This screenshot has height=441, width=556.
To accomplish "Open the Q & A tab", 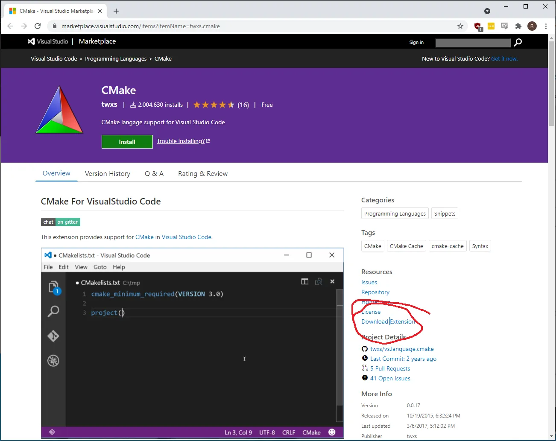I will tap(154, 174).
